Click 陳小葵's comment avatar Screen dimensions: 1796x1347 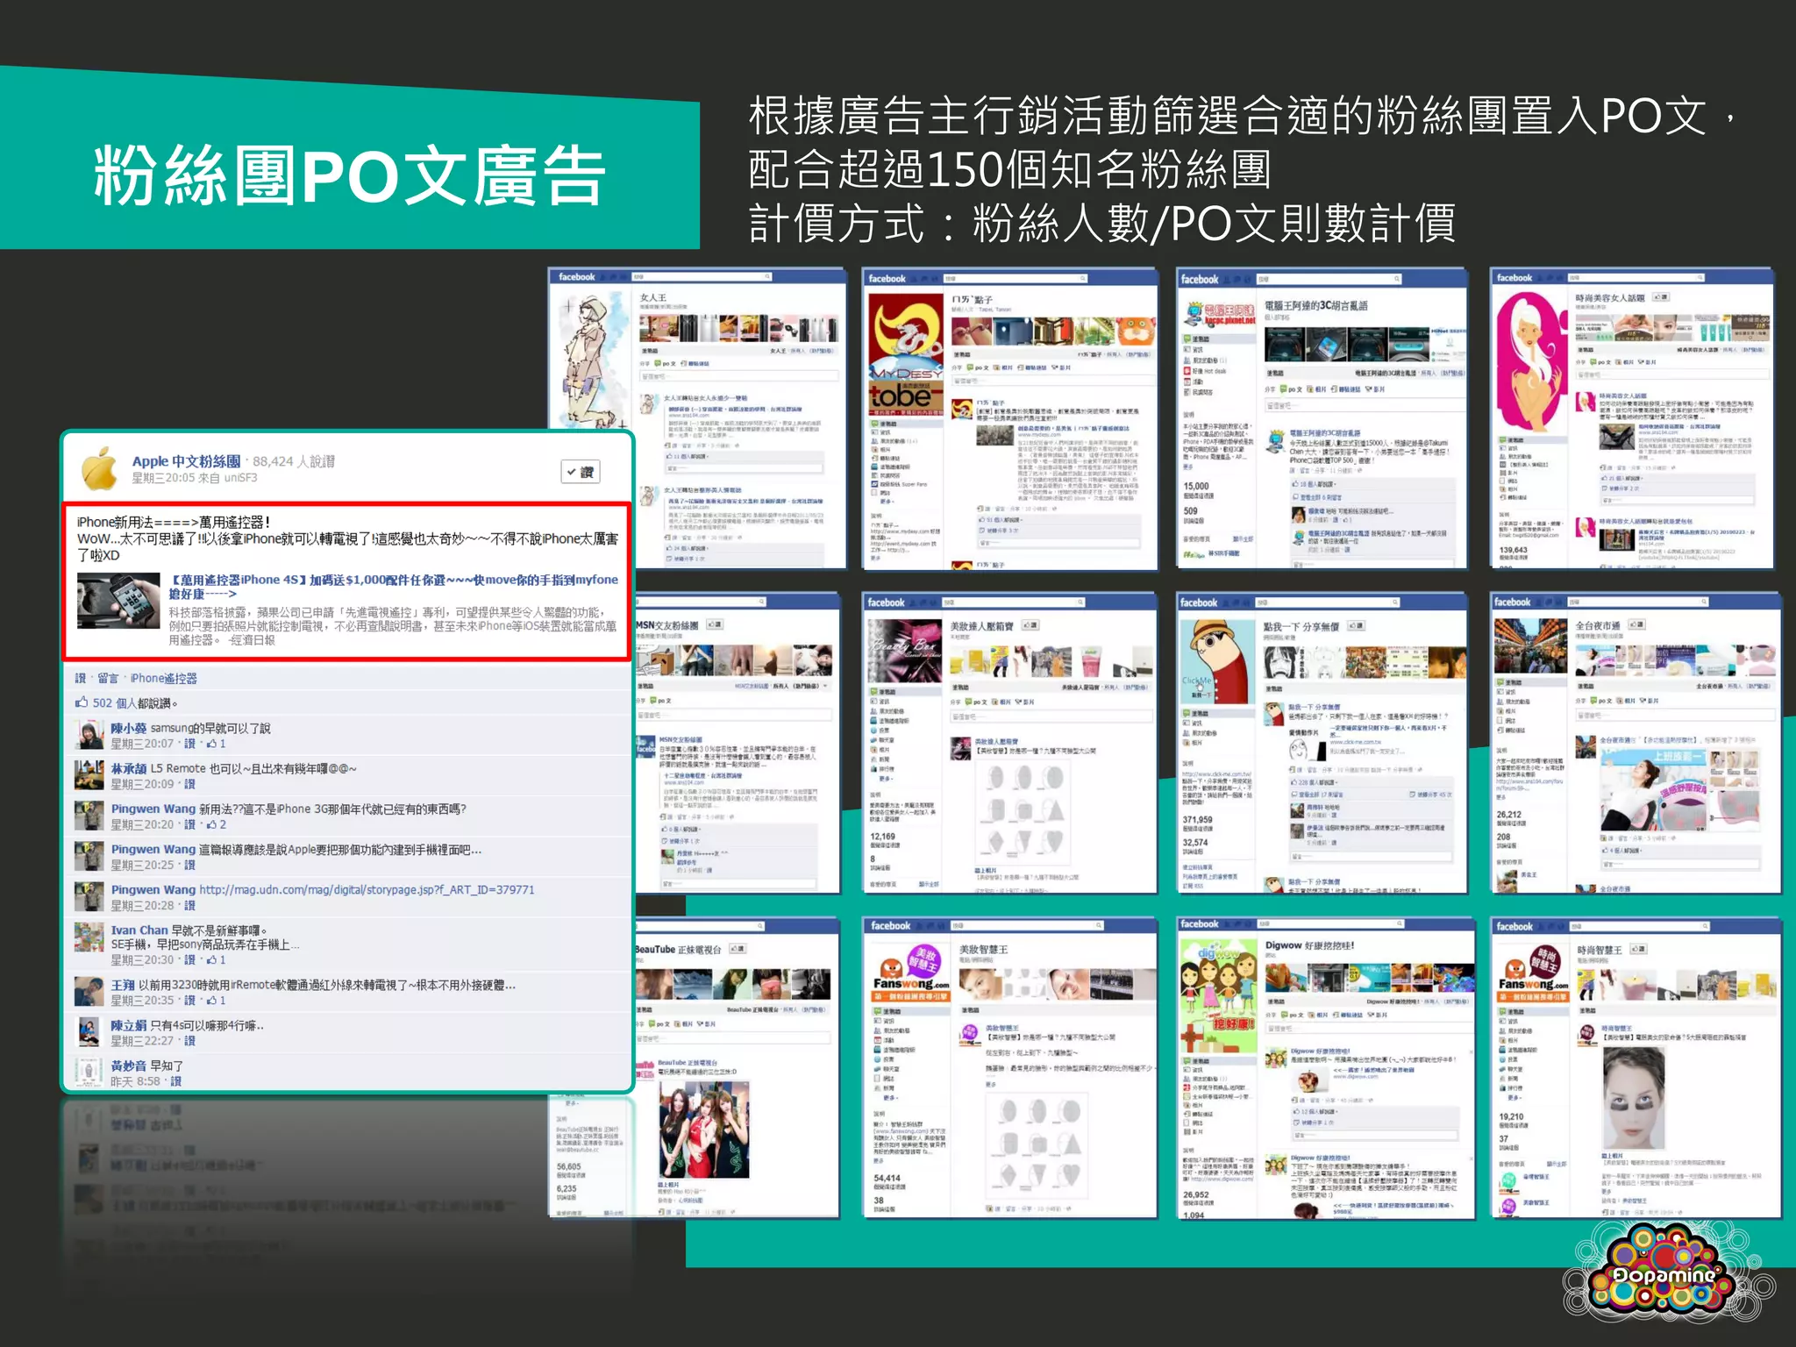click(89, 735)
